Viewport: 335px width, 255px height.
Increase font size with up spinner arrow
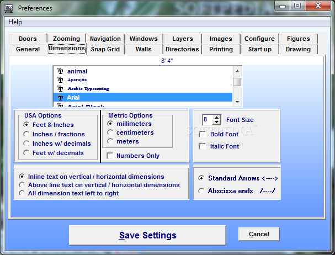tap(217, 118)
